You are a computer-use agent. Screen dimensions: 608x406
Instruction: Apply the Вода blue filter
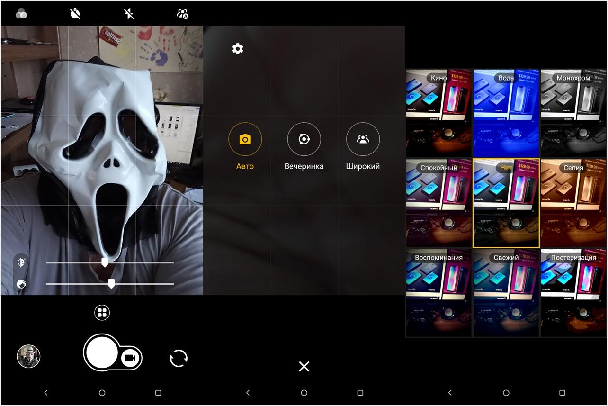(506, 113)
